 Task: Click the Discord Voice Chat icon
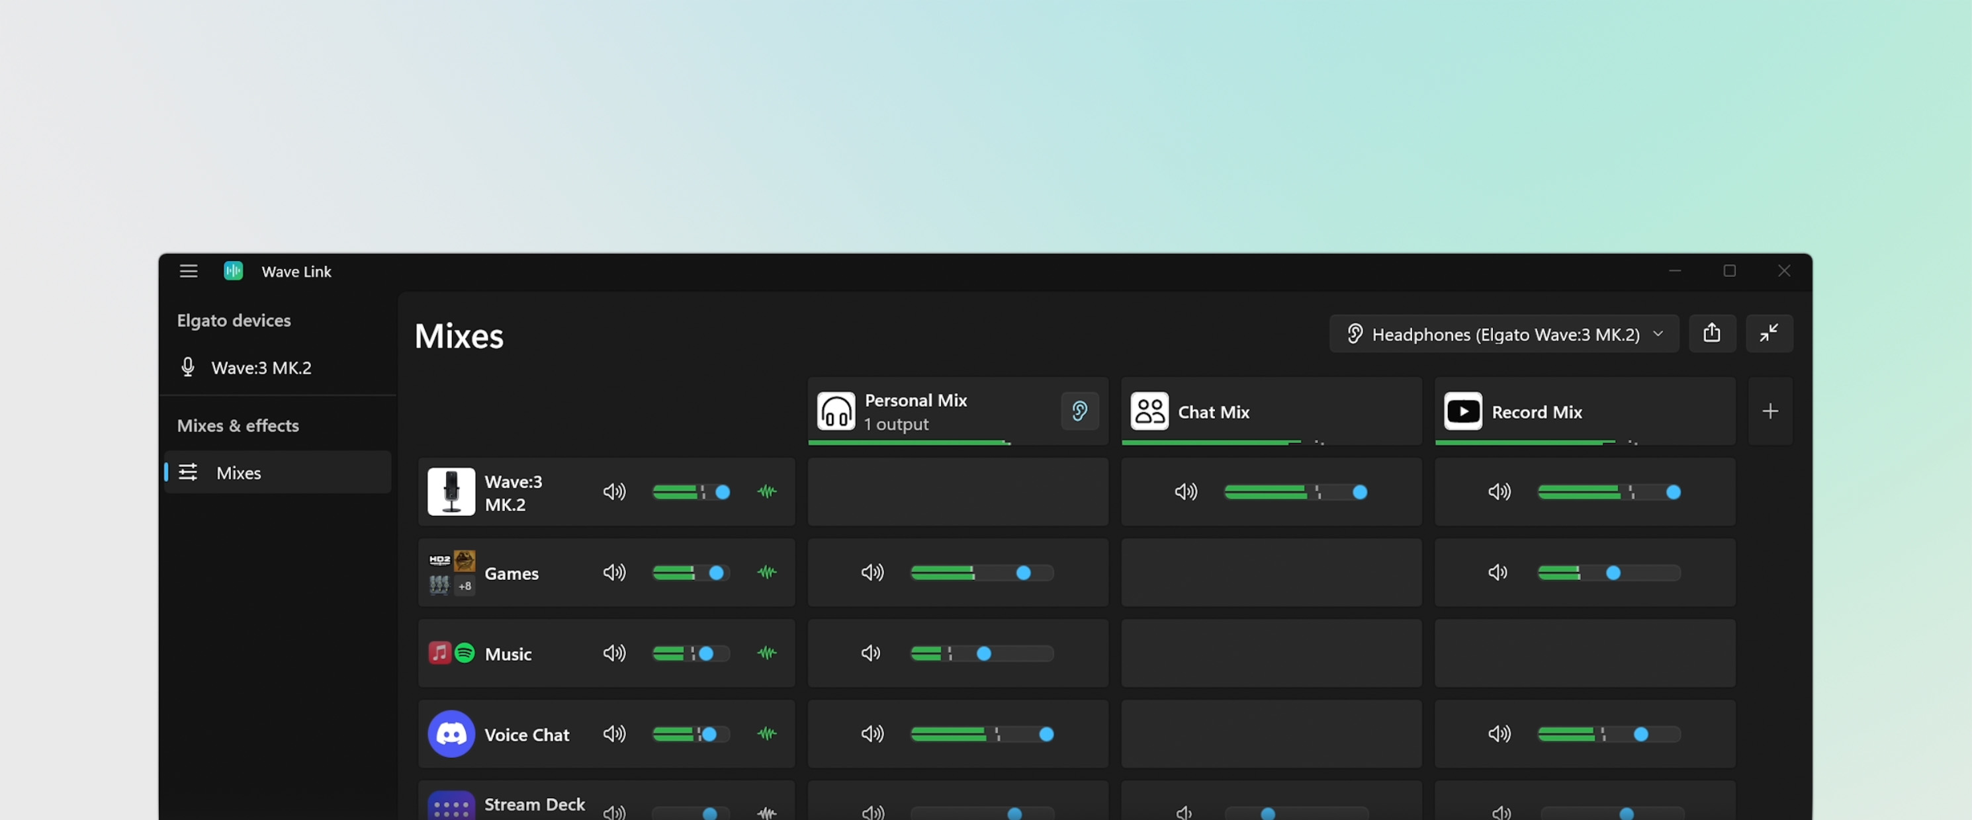pos(451,733)
